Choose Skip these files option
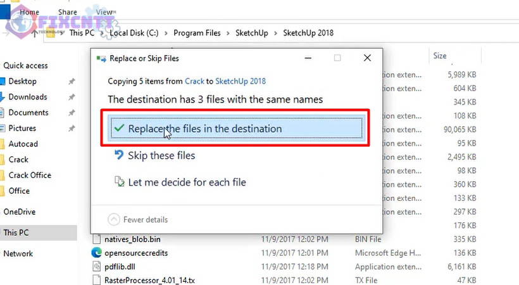Viewport: 519px width, 285px height. click(x=161, y=155)
